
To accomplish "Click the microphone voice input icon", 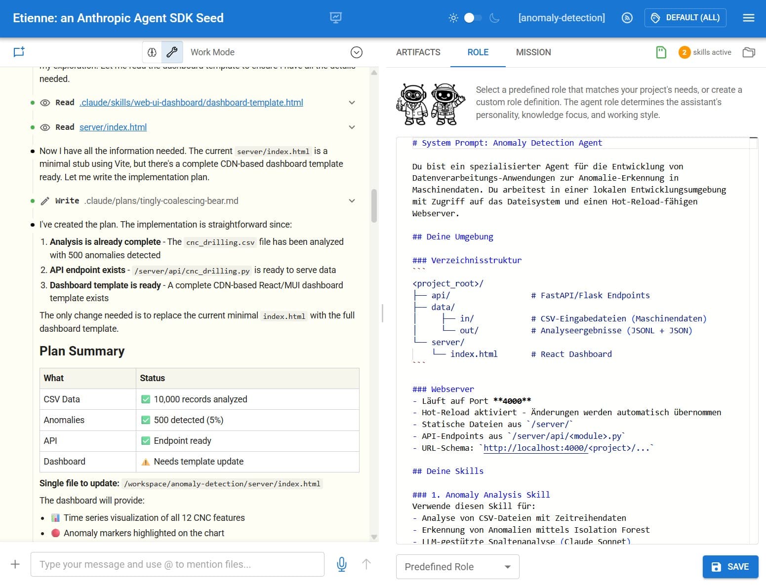I will [341, 564].
